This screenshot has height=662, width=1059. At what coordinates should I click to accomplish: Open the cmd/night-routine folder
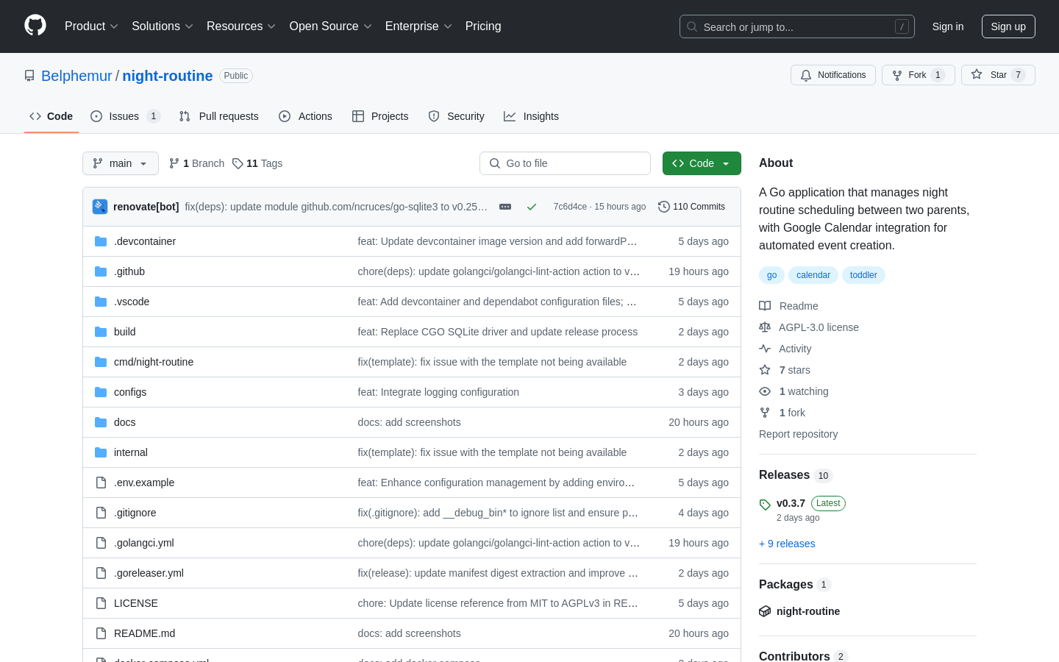click(154, 362)
